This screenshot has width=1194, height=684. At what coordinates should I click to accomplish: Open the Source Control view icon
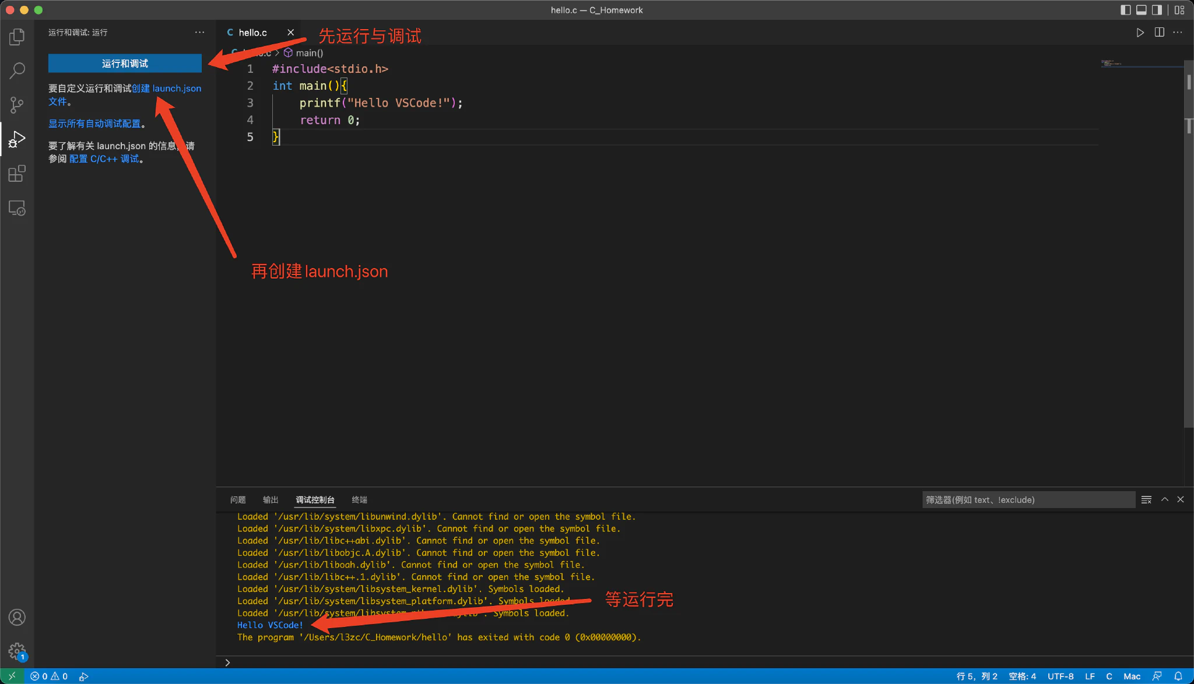coord(17,105)
